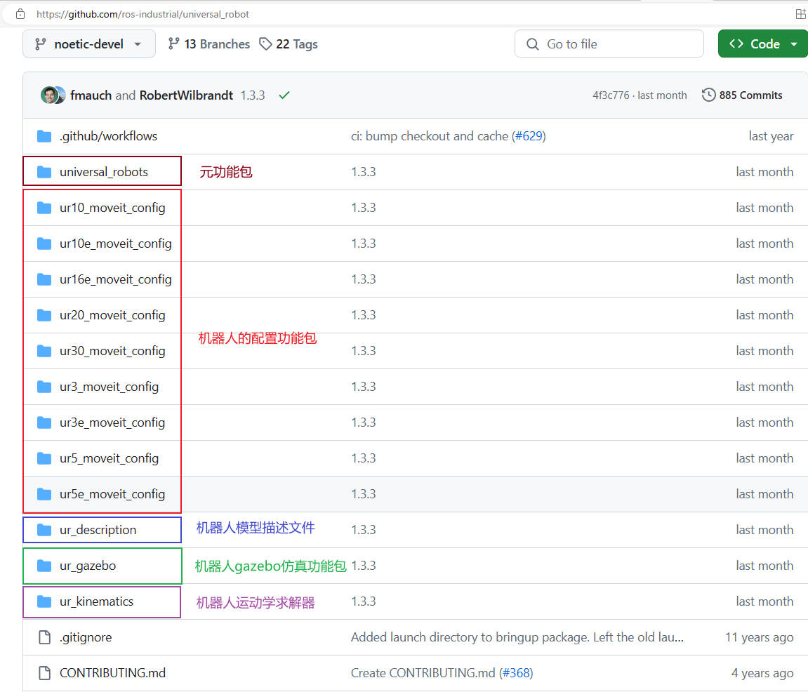Viewport: 808px width, 692px height.
Task: Click folder icon of ur10_moveit_config
Action: pyautogui.click(x=44, y=208)
